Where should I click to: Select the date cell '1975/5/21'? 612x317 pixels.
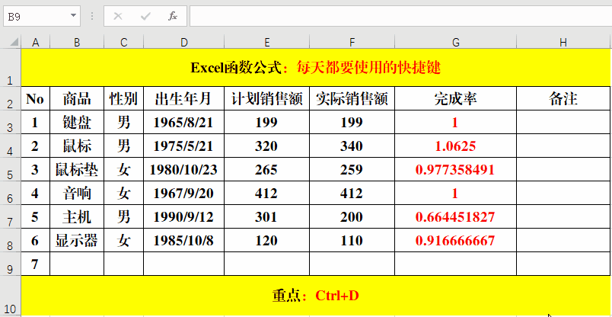click(x=184, y=146)
